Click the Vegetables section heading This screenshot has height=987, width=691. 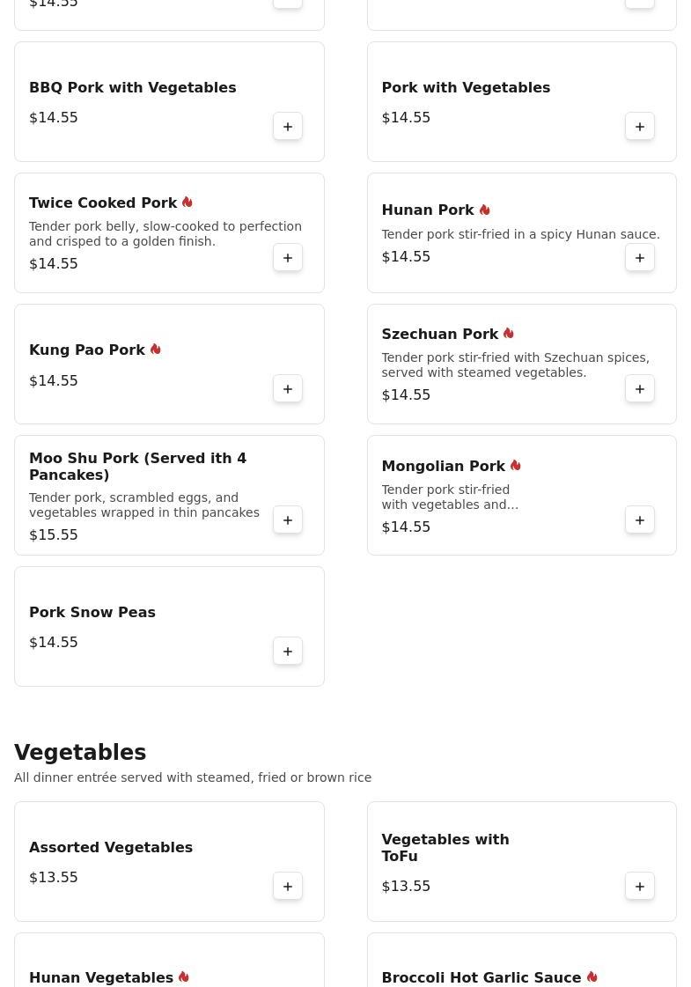[80, 753]
